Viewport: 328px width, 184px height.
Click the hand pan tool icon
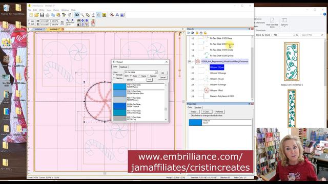98,15
